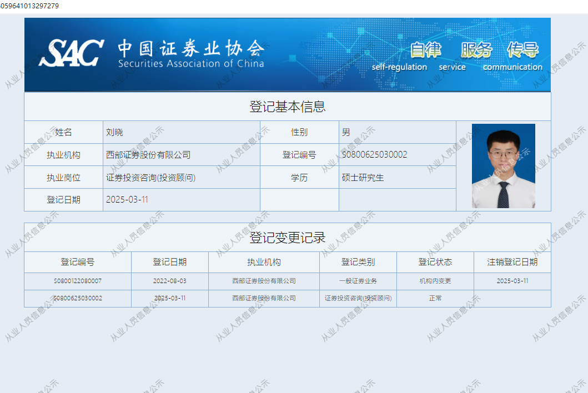This screenshot has width=588, height=393.
Task: Click the SAC logo in the banner
Action: 71,53
